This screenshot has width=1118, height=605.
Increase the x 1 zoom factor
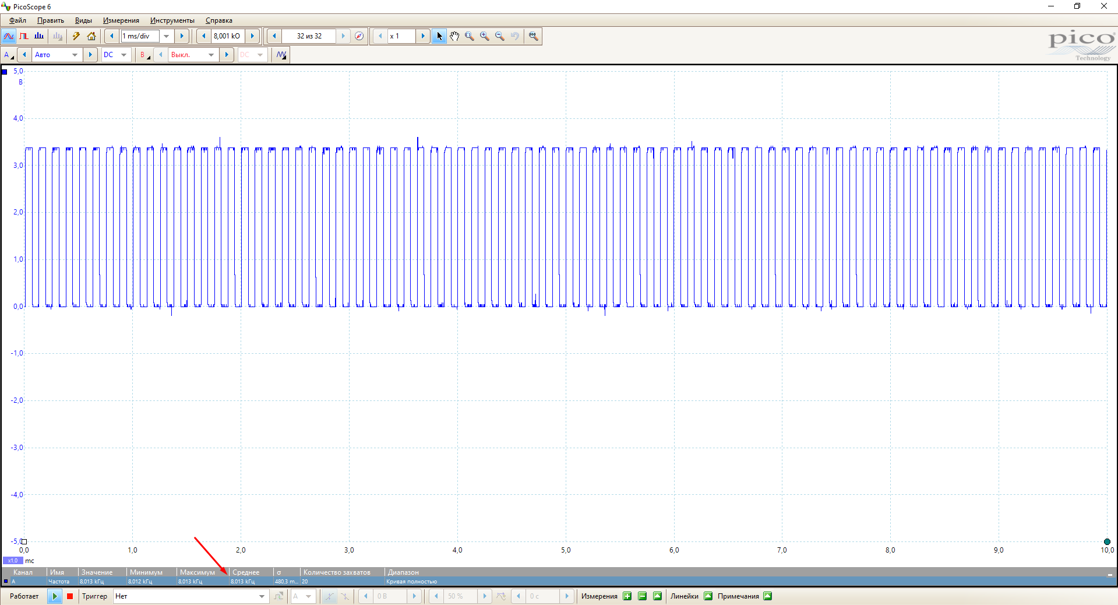coord(423,36)
